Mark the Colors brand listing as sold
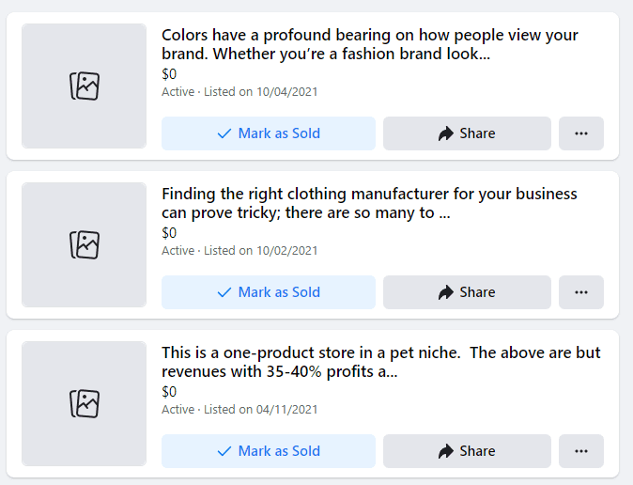Viewport: 633px width, 485px height. 269,133
